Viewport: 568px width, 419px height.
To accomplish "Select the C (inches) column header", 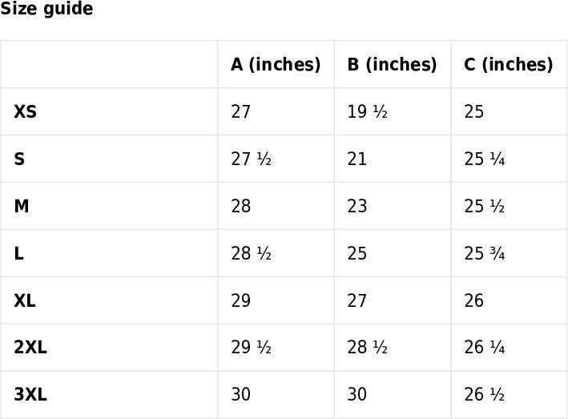I will click(x=509, y=64).
